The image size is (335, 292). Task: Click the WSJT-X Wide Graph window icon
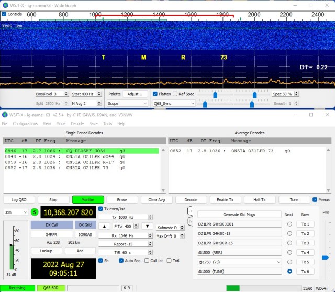6,4
